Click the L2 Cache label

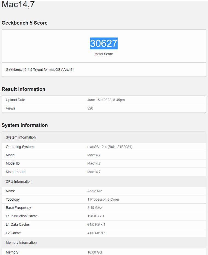(13, 233)
